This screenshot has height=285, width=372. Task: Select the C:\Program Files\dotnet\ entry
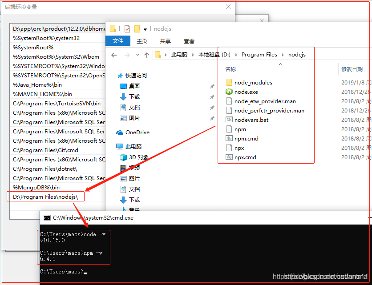tap(58, 169)
